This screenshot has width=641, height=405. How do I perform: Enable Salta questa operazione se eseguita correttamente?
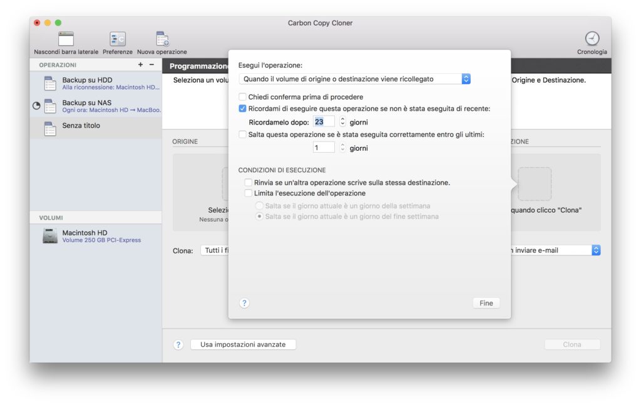click(x=242, y=134)
